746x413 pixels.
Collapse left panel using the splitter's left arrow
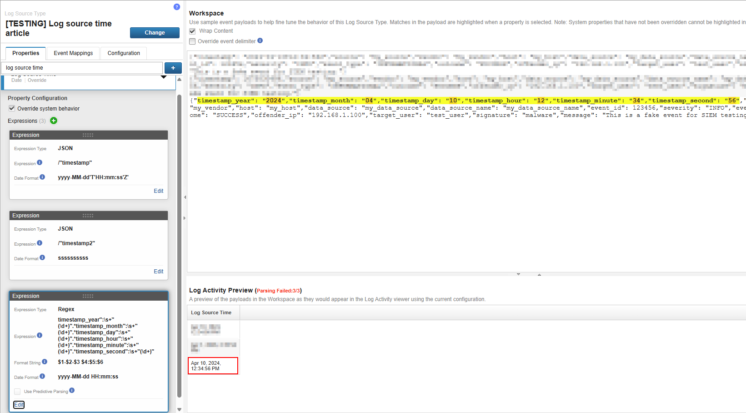[x=185, y=197]
